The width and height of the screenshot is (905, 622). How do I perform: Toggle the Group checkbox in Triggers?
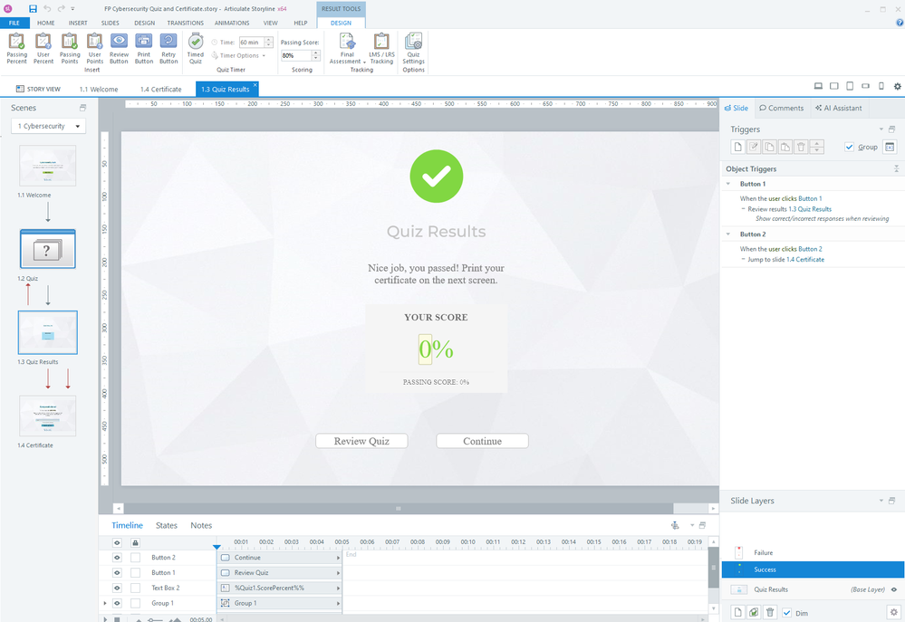pyautogui.click(x=849, y=147)
